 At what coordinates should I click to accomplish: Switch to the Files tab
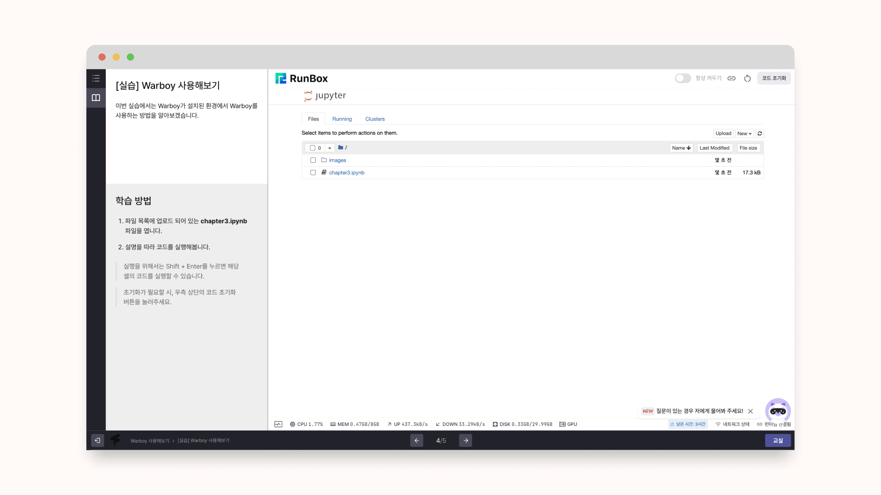click(x=313, y=119)
